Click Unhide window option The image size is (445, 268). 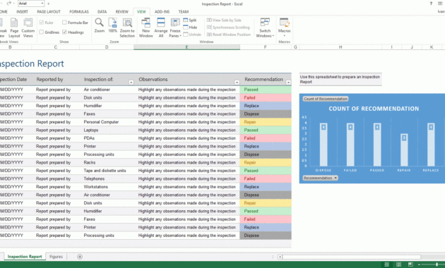pyautogui.click(x=192, y=35)
